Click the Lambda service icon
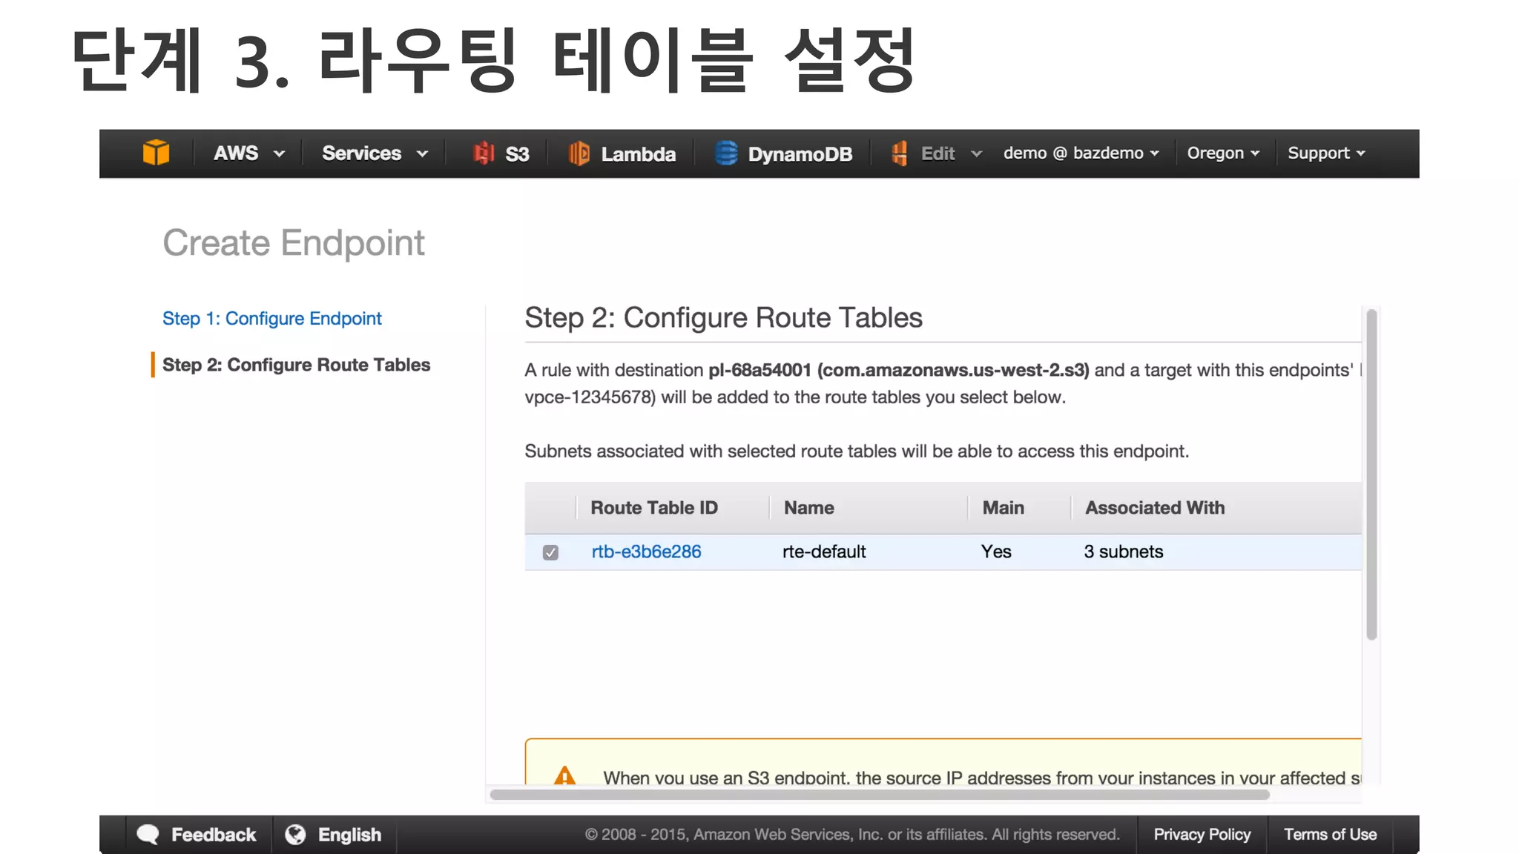Screen dimensions: 1519x854 579,153
